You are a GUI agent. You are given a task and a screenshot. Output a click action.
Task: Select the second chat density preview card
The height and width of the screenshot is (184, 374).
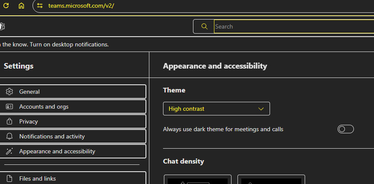pos(271,179)
